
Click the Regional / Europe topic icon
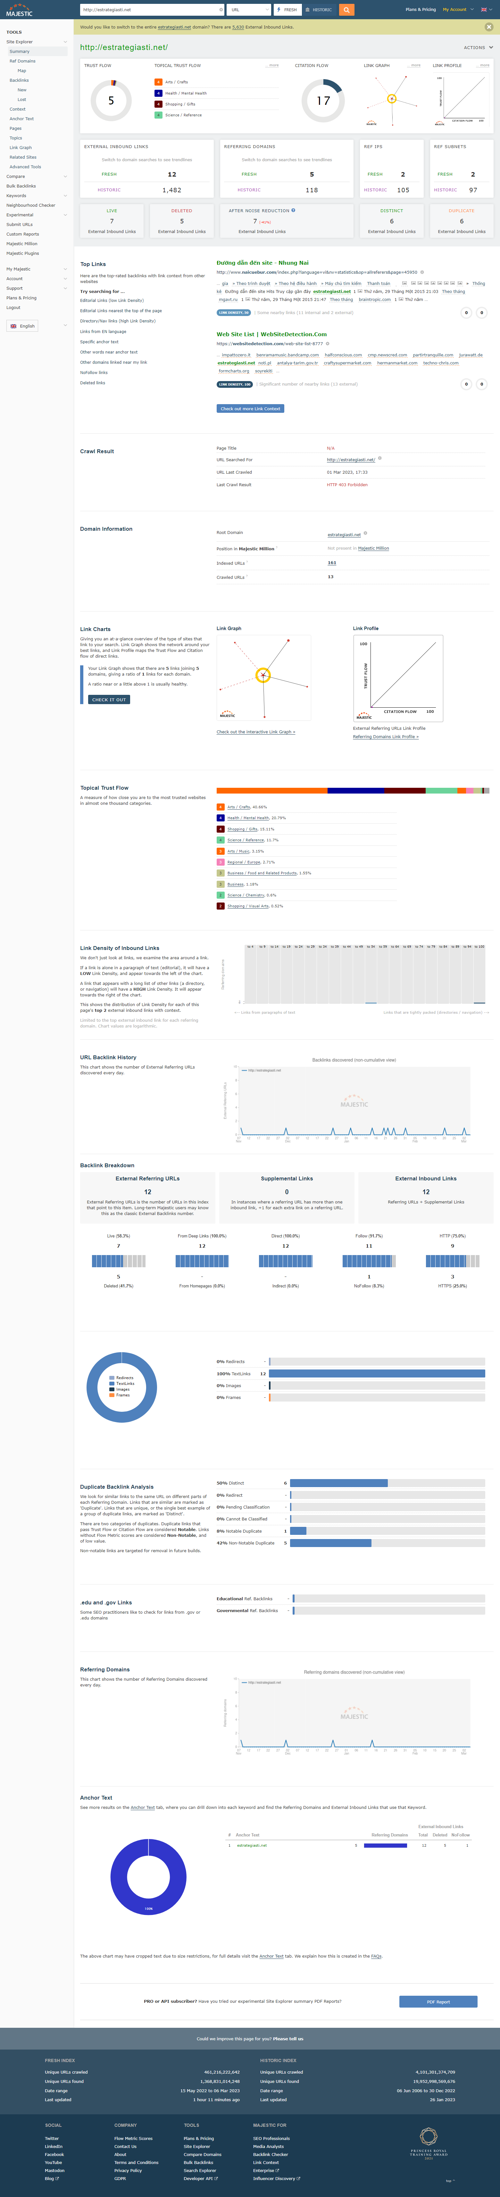[x=220, y=862]
